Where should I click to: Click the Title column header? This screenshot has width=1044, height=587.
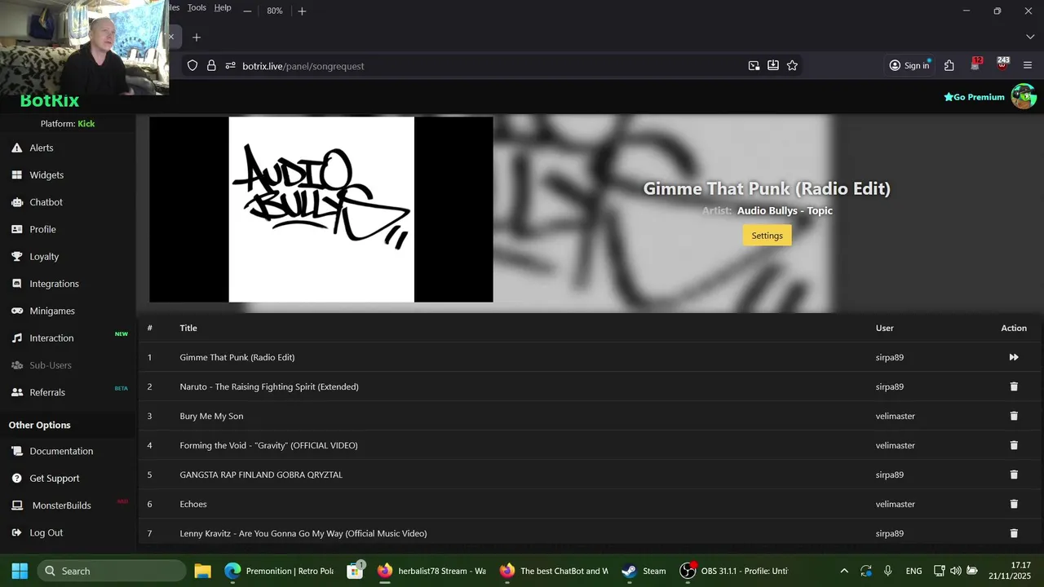tap(188, 328)
